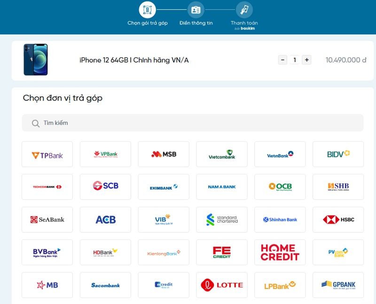Click the iPhone 12 64GB product name

[x=134, y=60]
